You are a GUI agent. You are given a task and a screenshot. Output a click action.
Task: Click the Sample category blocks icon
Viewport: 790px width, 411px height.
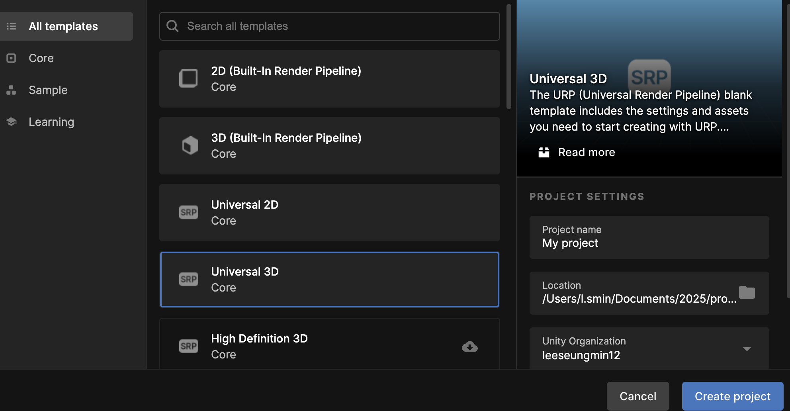[11, 90]
